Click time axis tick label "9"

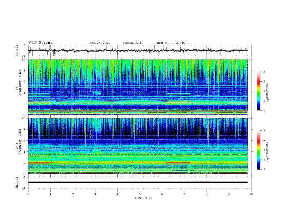tap(229, 194)
